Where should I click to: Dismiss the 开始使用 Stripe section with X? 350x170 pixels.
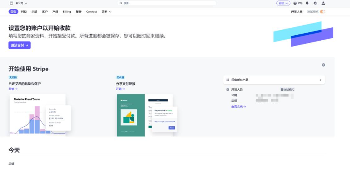(323, 65)
